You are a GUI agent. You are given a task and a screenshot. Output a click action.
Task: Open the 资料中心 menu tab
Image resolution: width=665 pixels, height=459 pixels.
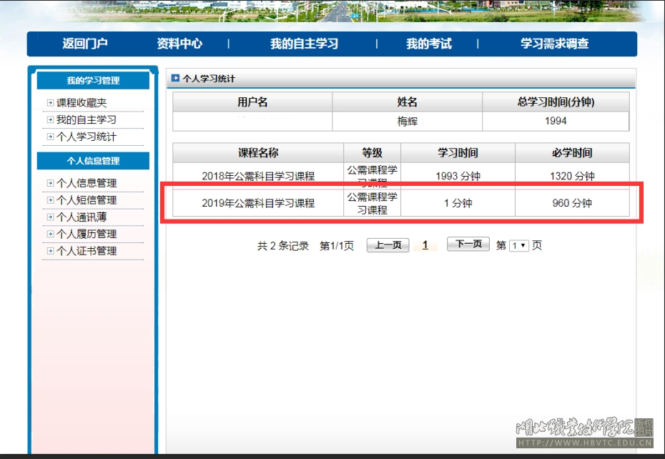coord(179,44)
